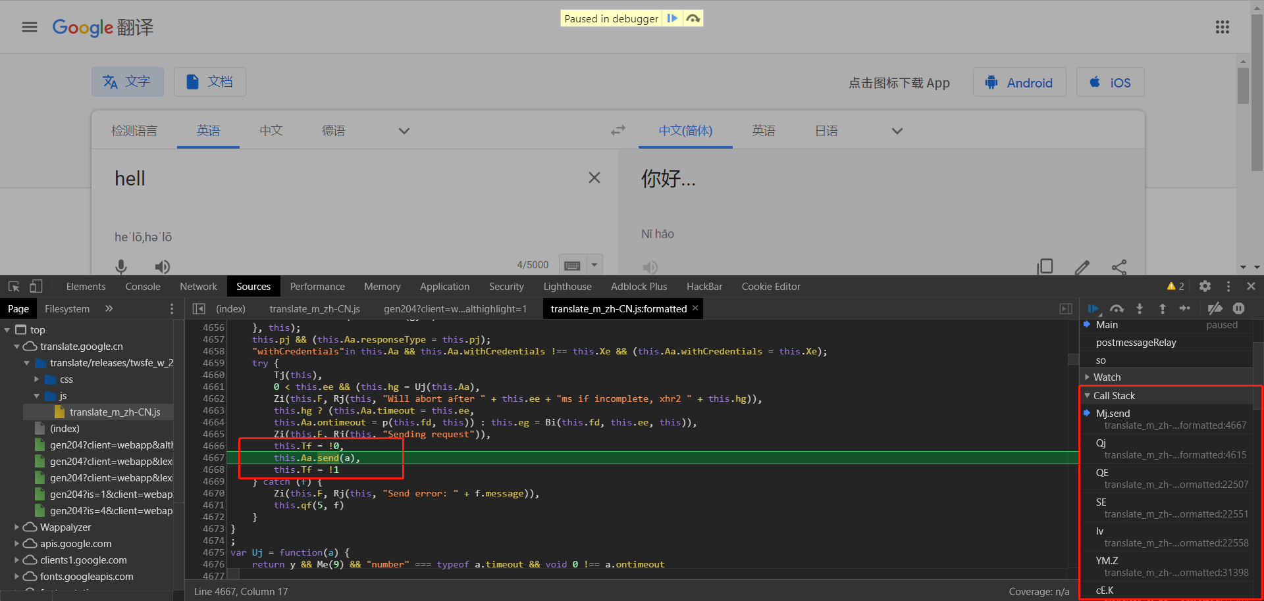Open the Cookie Editor panel
1264x601 pixels.
point(771,287)
